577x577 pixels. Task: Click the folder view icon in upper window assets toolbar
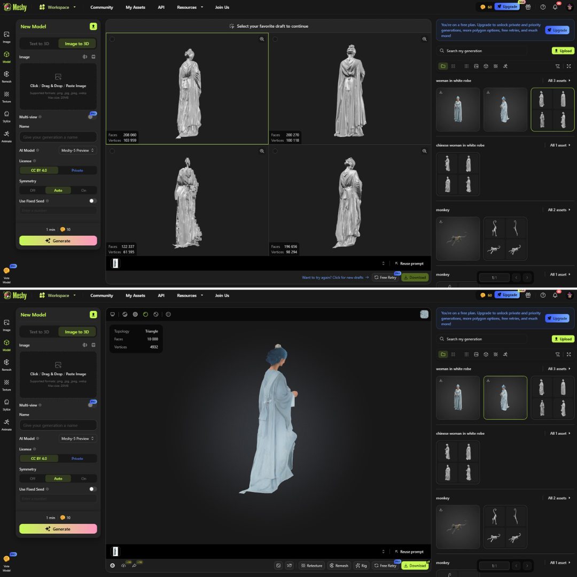(443, 66)
